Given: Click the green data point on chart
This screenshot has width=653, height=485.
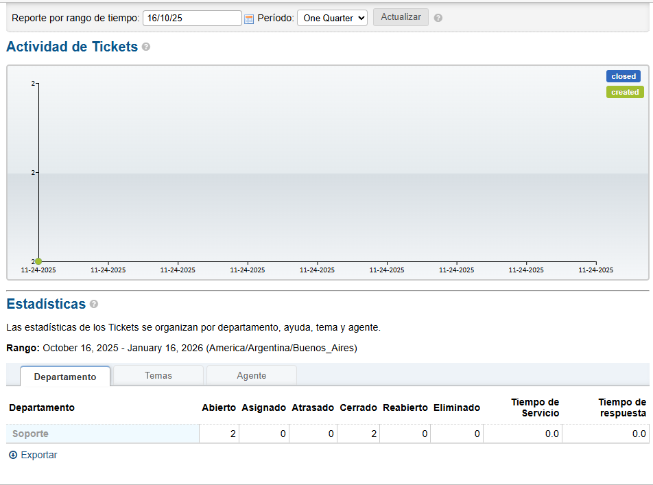Looking at the screenshot, I should pos(38,261).
